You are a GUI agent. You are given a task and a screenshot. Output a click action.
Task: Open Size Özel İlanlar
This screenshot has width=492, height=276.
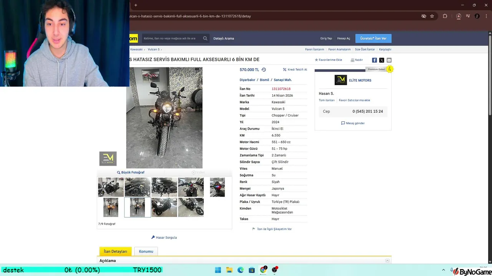(x=365, y=49)
